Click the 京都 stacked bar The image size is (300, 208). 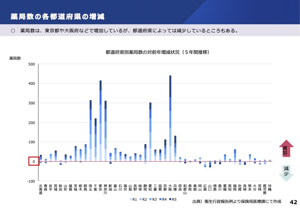click(165, 151)
